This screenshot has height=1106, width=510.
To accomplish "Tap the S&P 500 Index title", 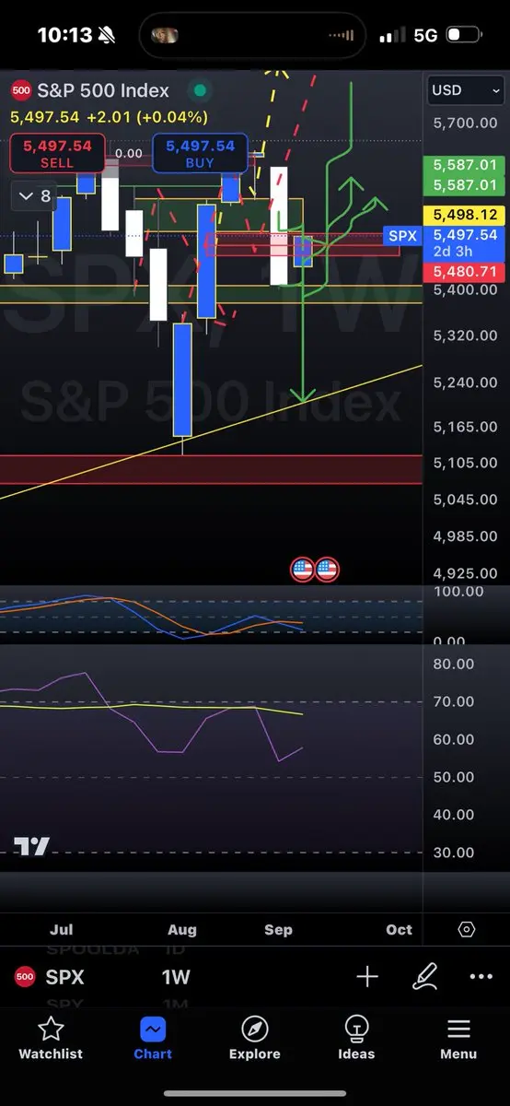I will tap(103, 90).
